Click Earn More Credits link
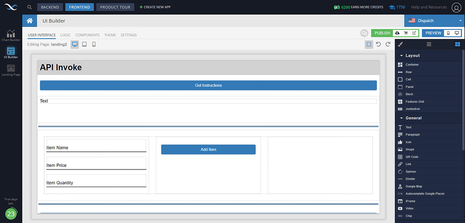 tap(367, 7)
